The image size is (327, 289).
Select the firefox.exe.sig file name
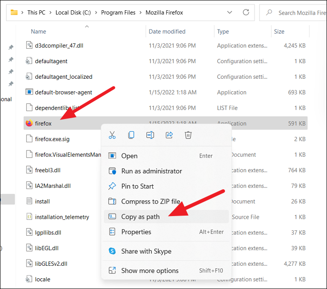pyautogui.click(x=52, y=139)
